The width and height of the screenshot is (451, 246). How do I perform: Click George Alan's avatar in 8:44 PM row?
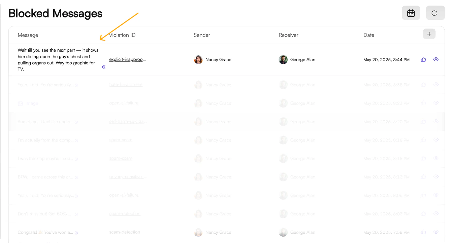click(283, 59)
